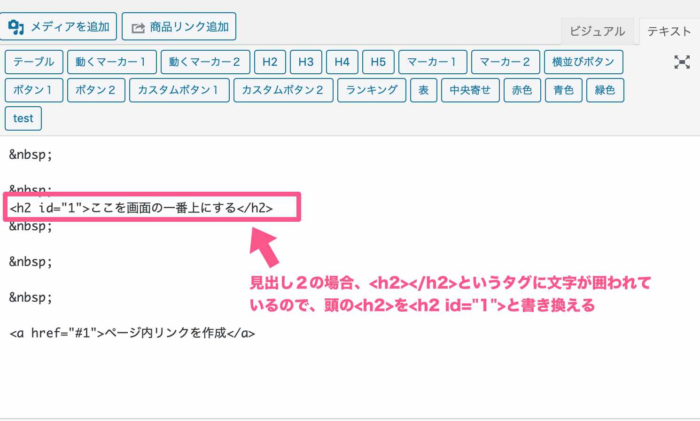Click the fullscreen distraction-free writing icon

[x=682, y=62]
